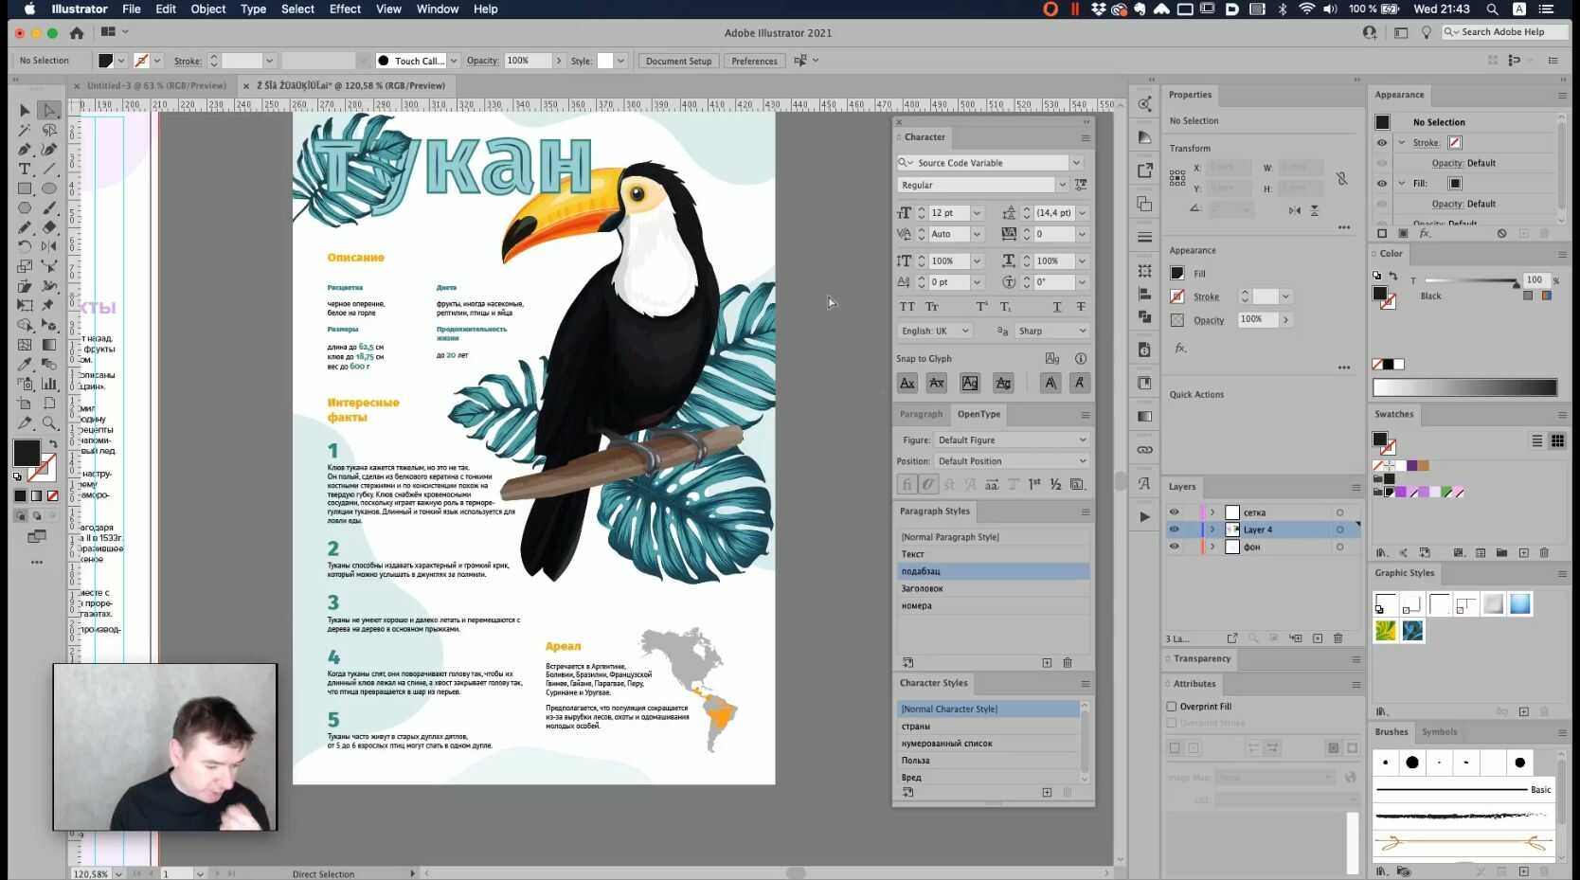The image size is (1580, 880).
Task: Click the Preferences button
Action: pos(754,61)
